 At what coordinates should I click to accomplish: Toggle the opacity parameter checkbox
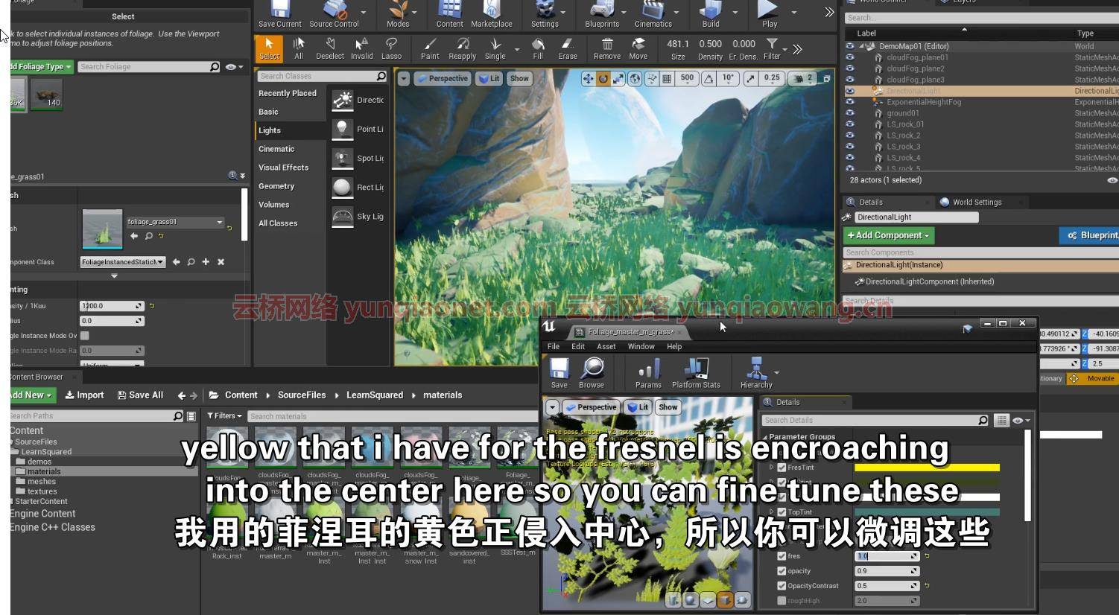point(782,571)
